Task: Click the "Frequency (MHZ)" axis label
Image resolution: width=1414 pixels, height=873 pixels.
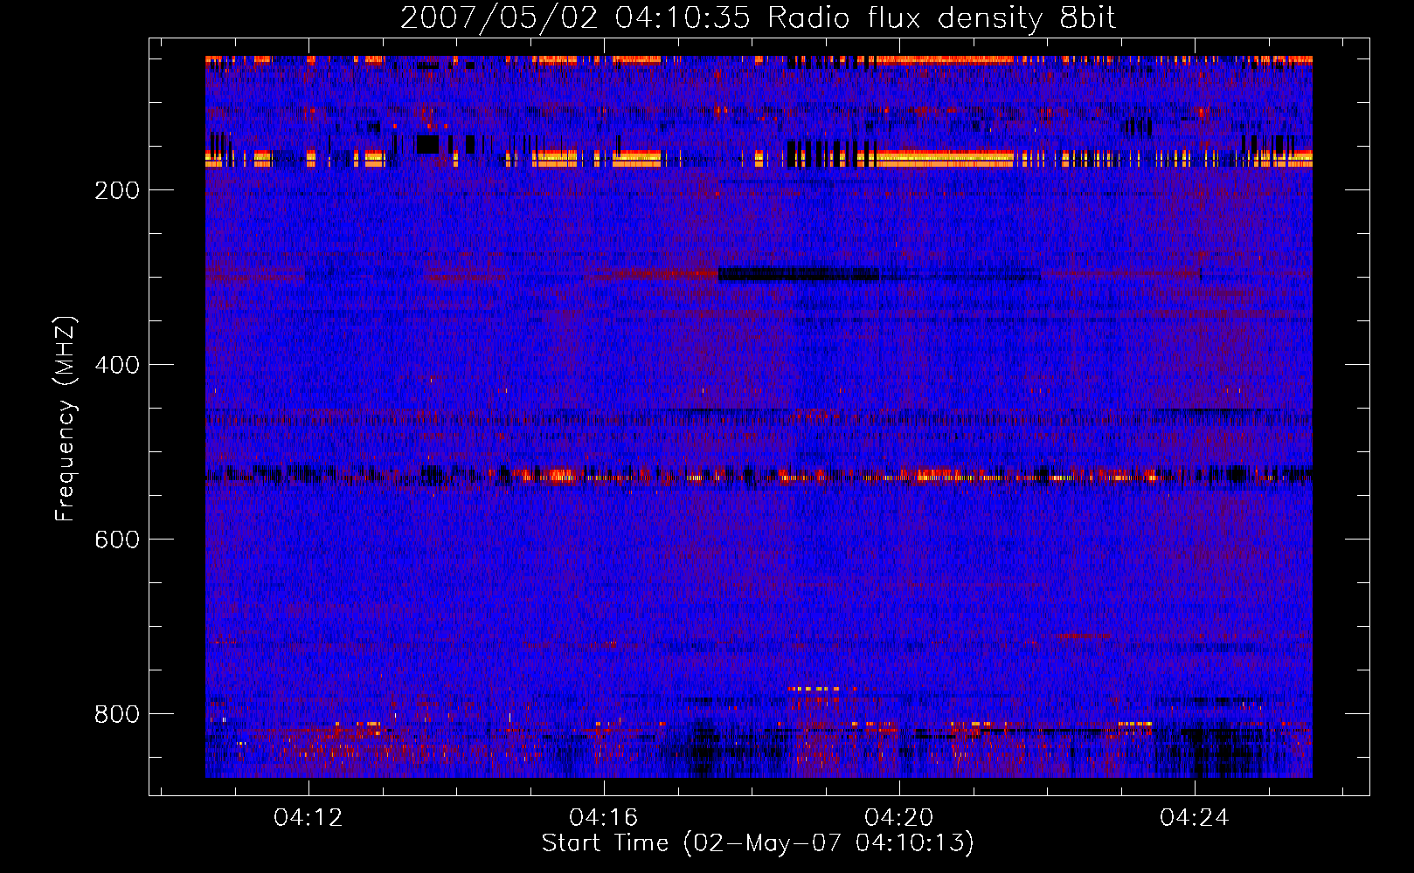Action: (66, 419)
